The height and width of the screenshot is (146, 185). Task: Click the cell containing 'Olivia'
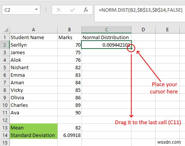(34, 97)
